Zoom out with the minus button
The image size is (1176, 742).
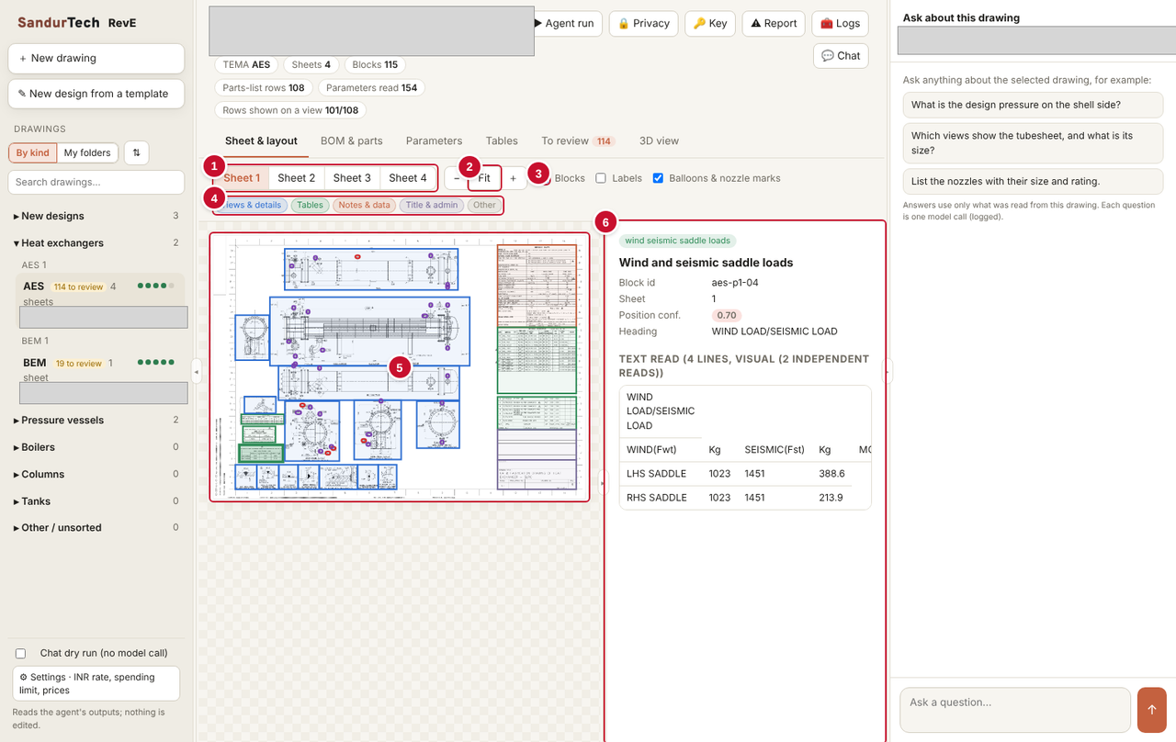[x=457, y=178]
